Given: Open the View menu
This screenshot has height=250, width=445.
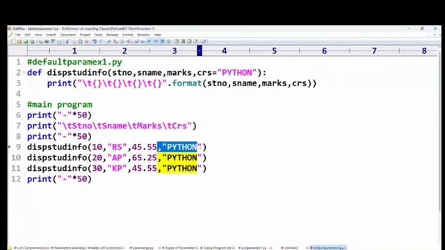Looking at the screenshot, I should tap(38, 35).
